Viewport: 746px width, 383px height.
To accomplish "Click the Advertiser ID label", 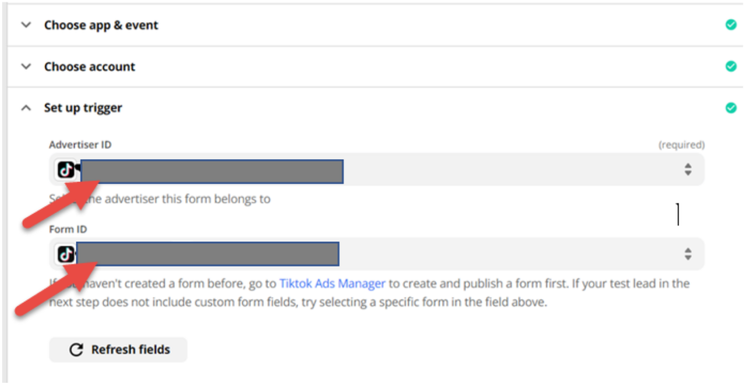I will pos(80,145).
